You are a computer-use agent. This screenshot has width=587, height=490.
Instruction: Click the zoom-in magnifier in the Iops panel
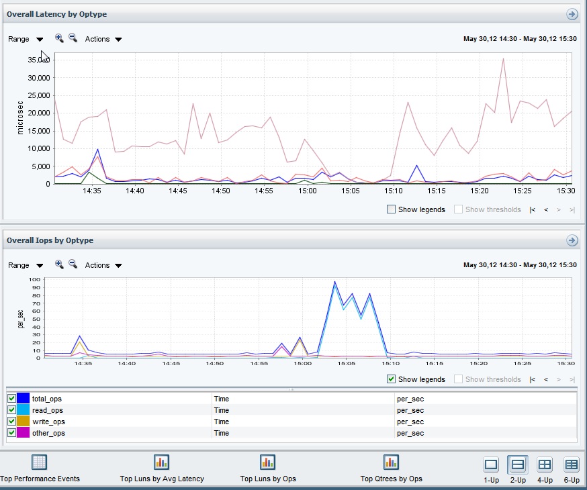59,264
